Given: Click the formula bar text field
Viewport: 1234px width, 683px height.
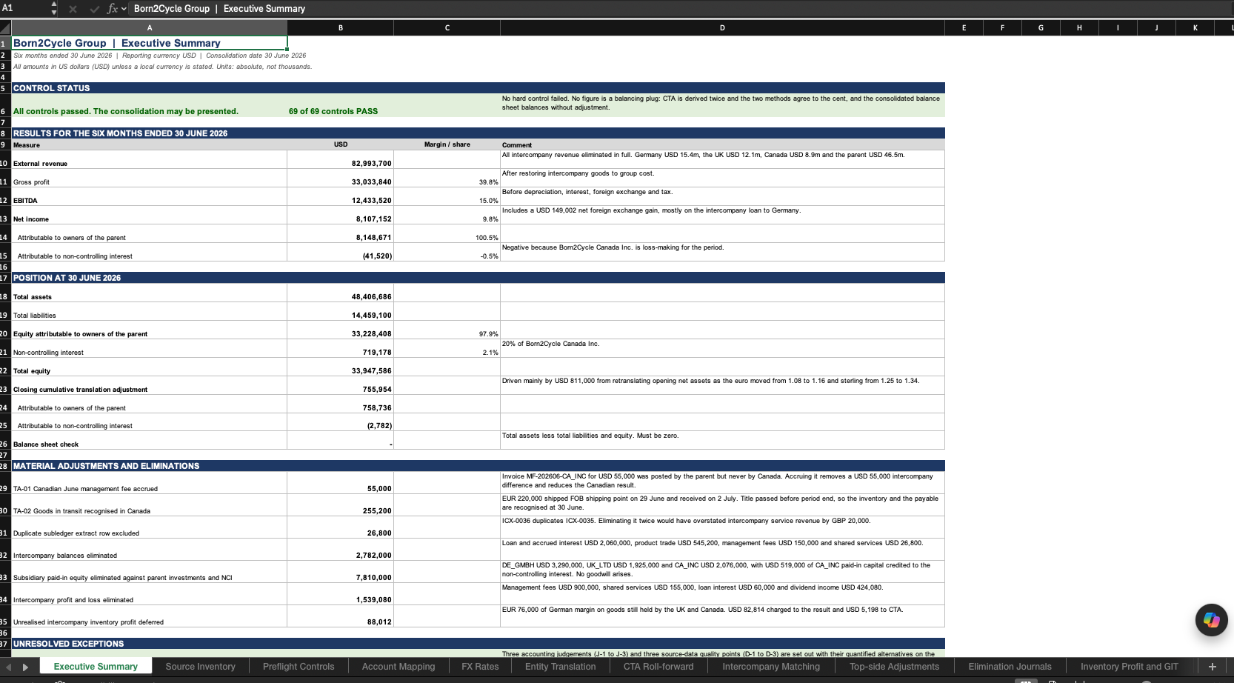Looking at the screenshot, I should pos(681,9).
